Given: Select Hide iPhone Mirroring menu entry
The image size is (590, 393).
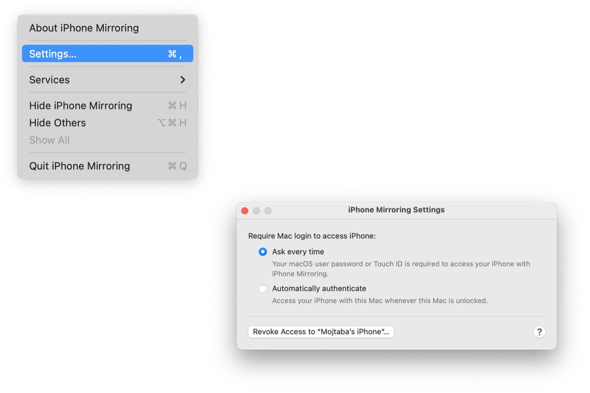Looking at the screenshot, I should pos(107,106).
